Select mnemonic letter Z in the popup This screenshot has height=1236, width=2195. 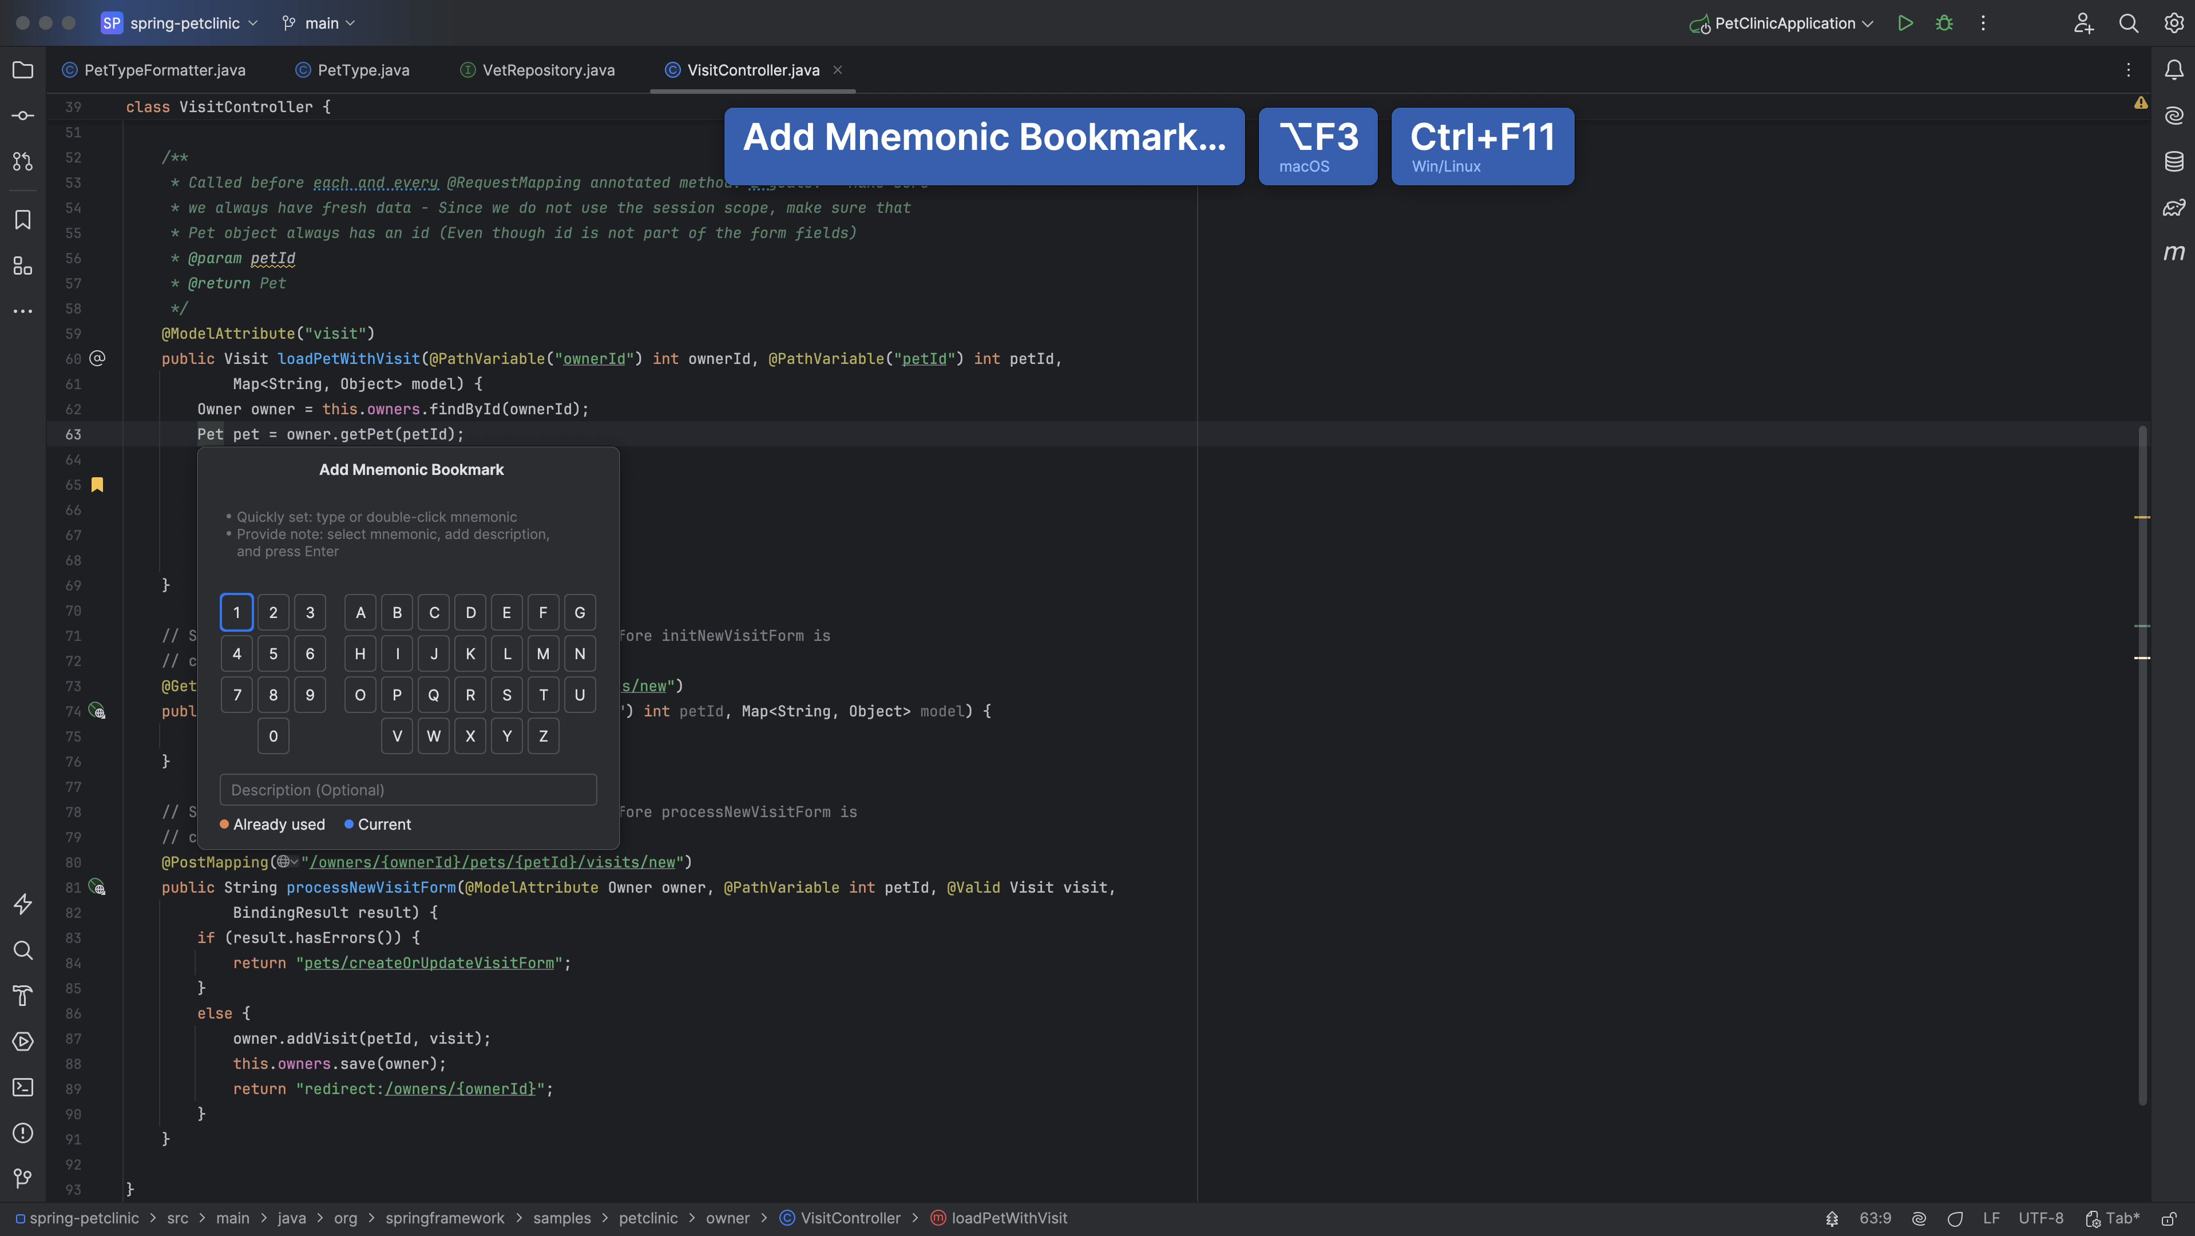543,735
